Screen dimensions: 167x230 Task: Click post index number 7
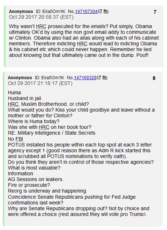155,12
